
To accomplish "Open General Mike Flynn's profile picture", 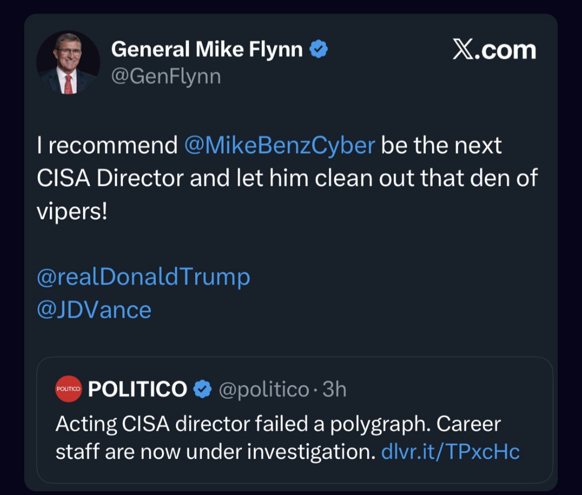I will (68, 62).
